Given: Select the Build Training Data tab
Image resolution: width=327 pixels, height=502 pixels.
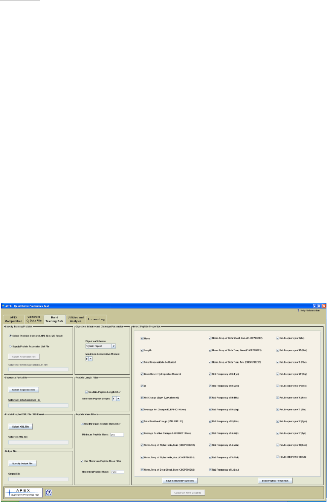Looking at the screenshot, I should click(x=55, y=319).
